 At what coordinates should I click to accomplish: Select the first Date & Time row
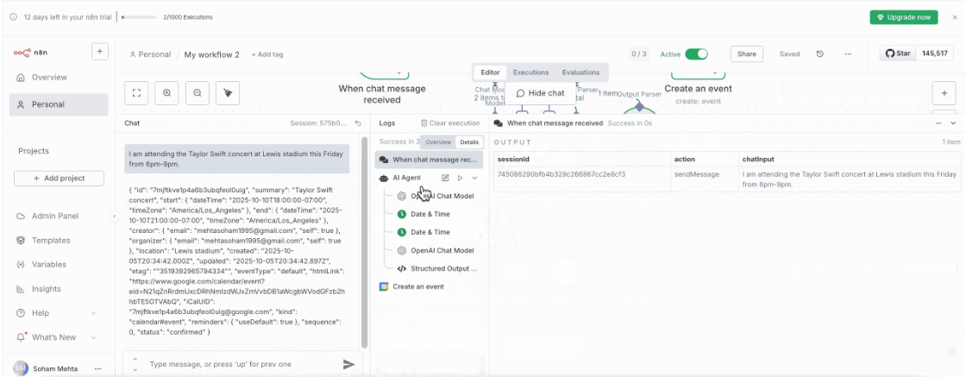tap(436, 214)
